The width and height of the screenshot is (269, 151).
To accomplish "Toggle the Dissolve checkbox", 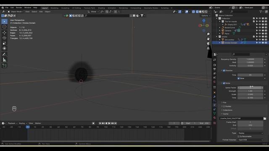I will click(224, 70).
